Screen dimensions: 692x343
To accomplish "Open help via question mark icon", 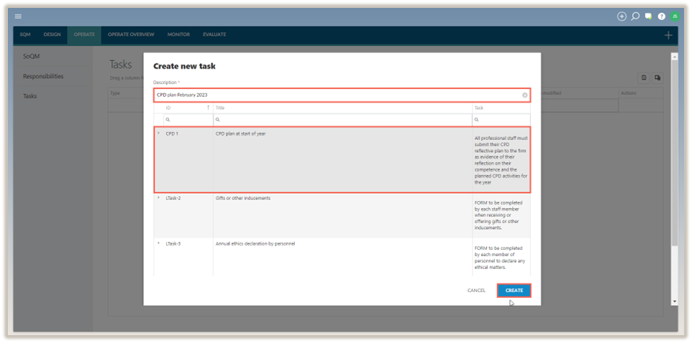I will point(661,16).
